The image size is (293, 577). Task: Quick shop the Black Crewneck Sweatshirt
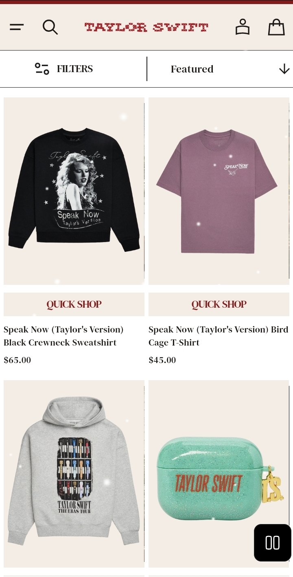(74, 304)
